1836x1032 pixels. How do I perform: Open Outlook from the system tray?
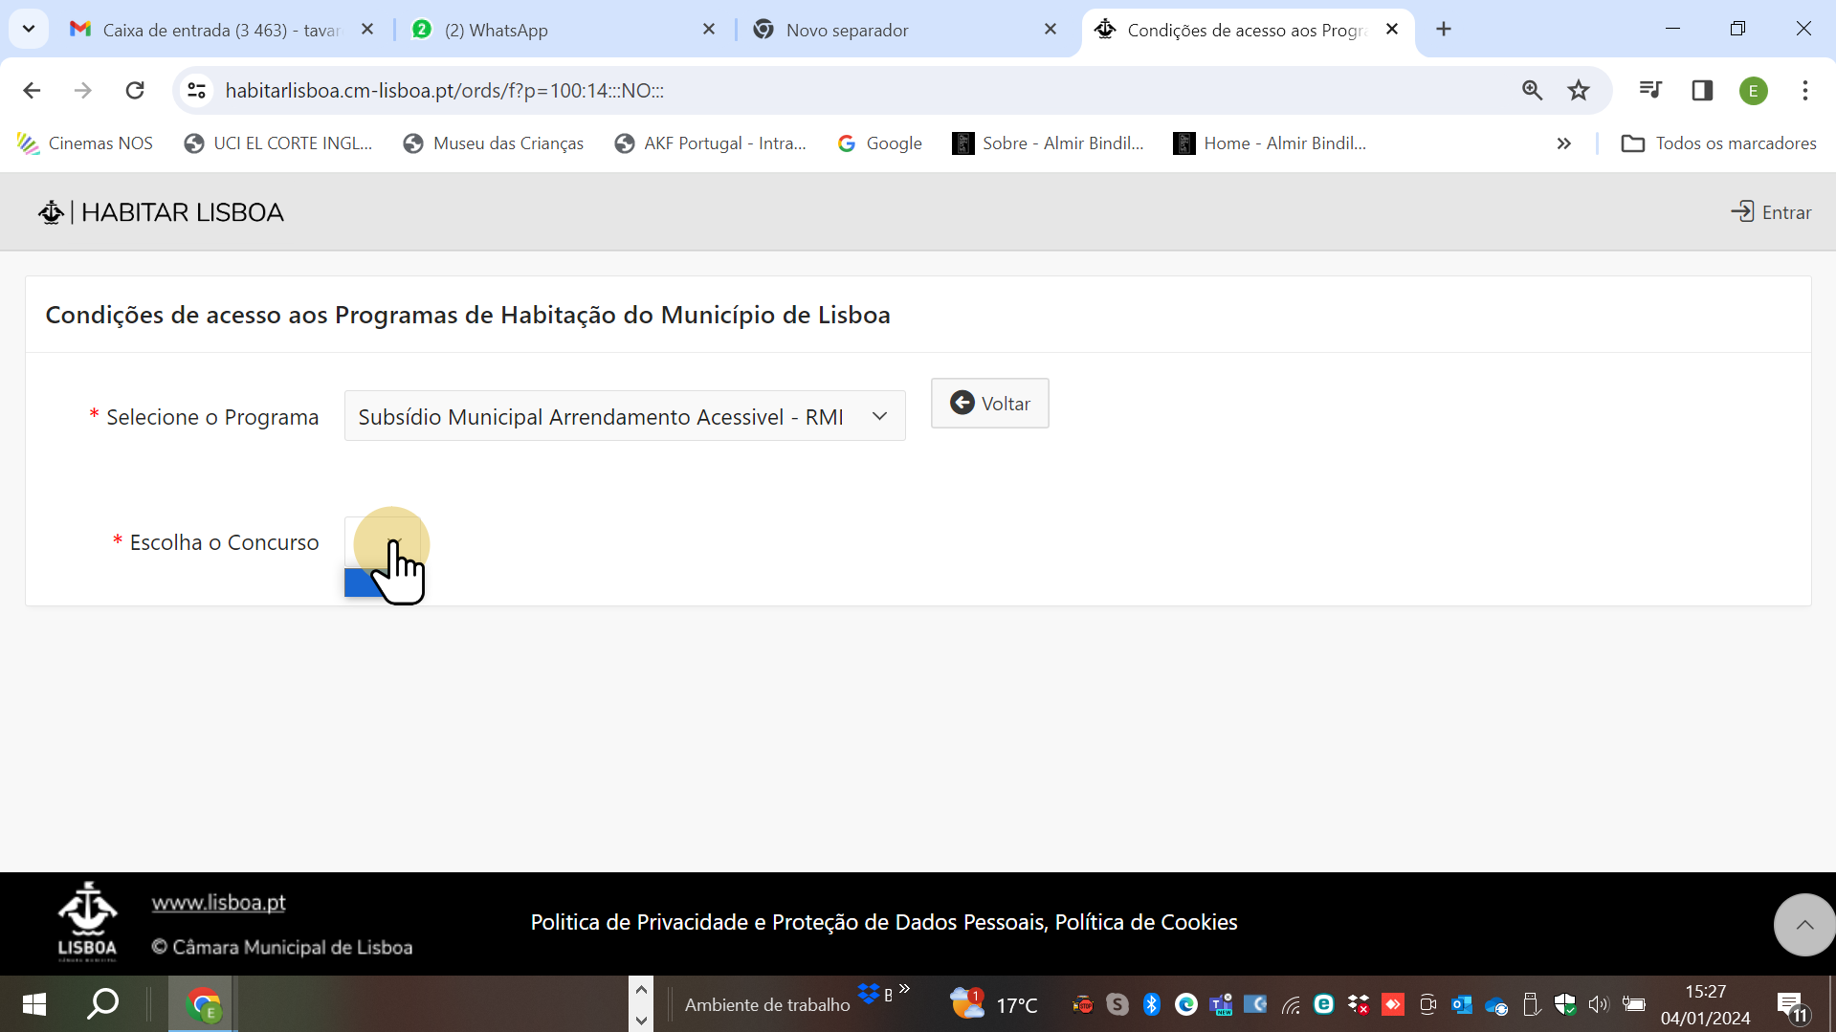(x=1461, y=1004)
